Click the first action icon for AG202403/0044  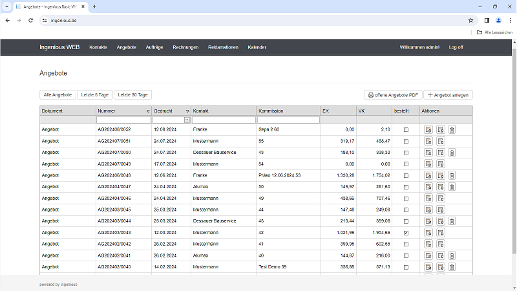[428, 221]
